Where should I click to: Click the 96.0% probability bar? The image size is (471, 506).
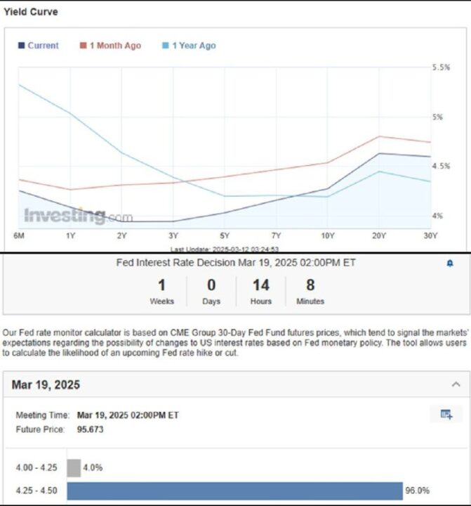pos(234,491)
